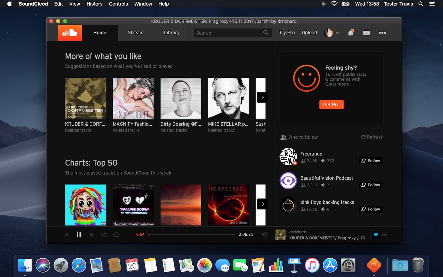The height and width of the screenshot is (277, 443).
Task: Open the SoundCloud home logo
Action: point(70,33)
